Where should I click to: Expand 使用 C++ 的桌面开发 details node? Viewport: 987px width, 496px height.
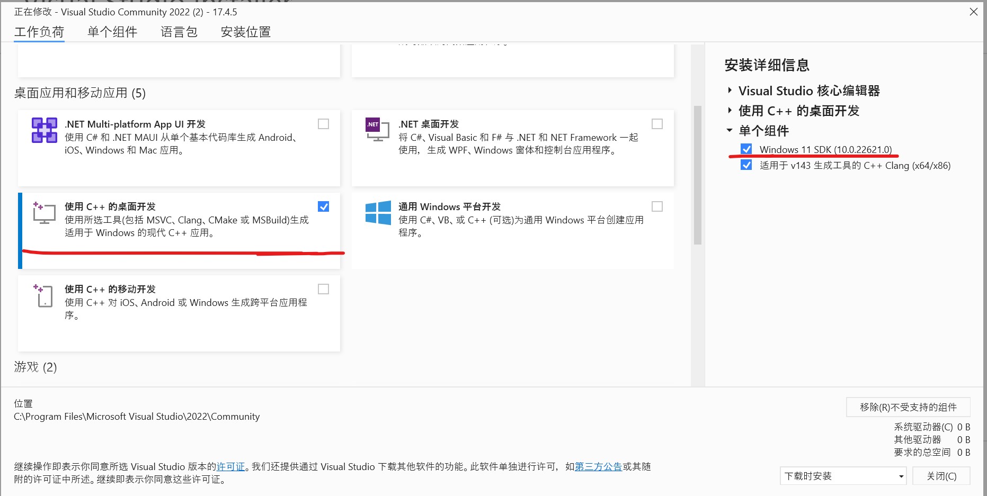(x=730, y=111)
